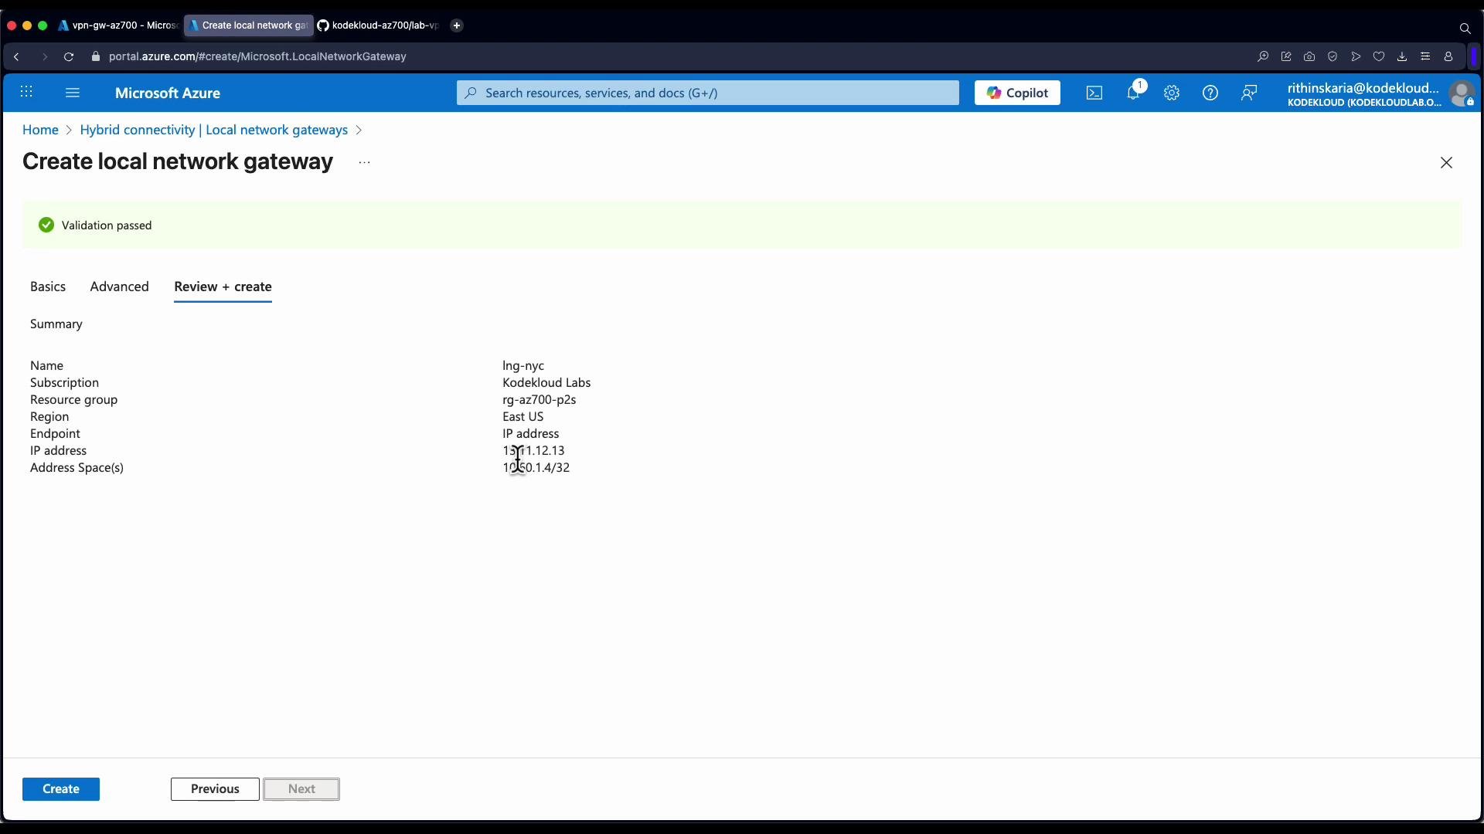Viewport: 1484px width, 834px height.
Task: Click the rg-az700-p2s resource group value
Action: 539,400
